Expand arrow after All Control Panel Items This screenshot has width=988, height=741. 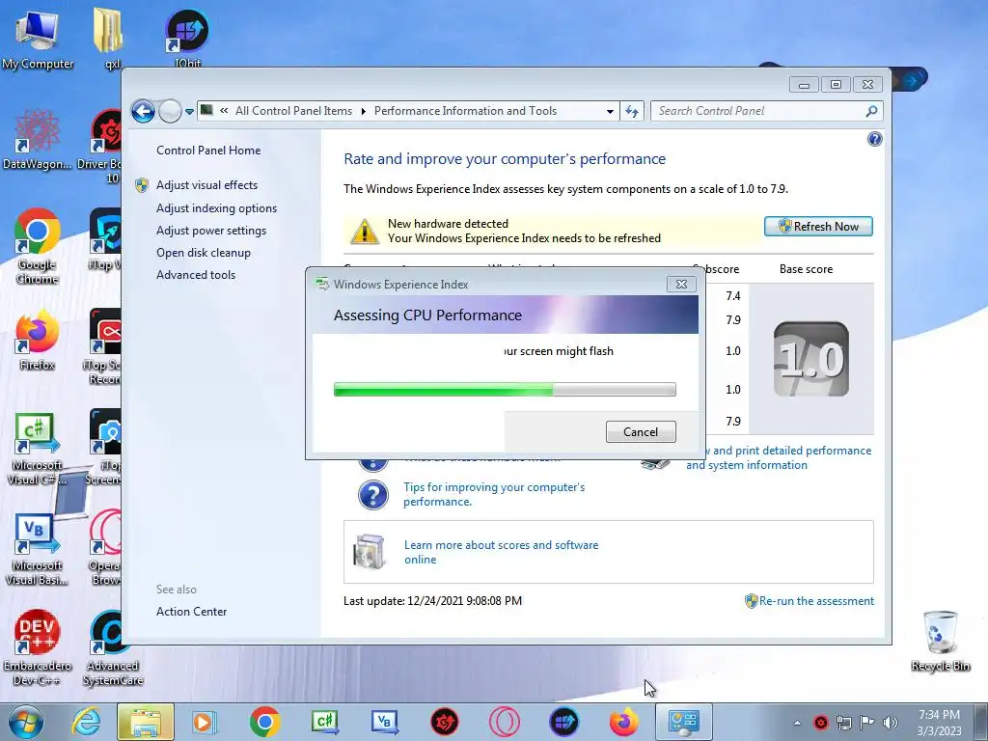pyautogui.click(x=364, y=112)
